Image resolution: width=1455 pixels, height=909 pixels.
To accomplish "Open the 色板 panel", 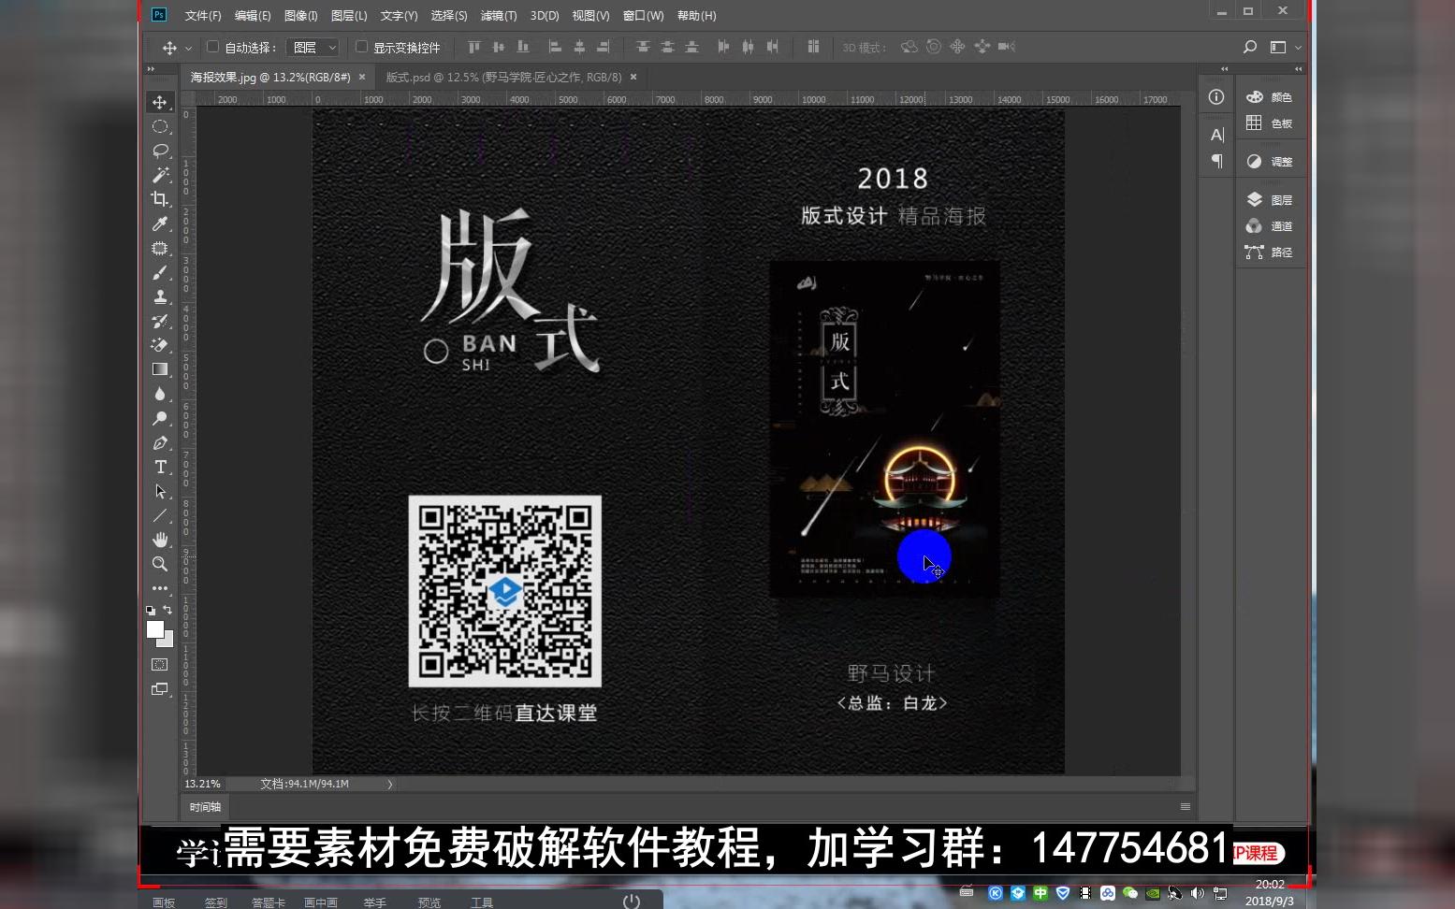I will [1270, 123].
